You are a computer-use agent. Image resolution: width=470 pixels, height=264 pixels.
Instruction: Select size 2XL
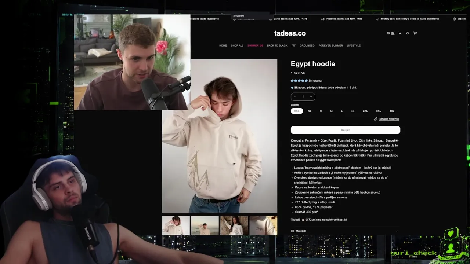[365, 111]
